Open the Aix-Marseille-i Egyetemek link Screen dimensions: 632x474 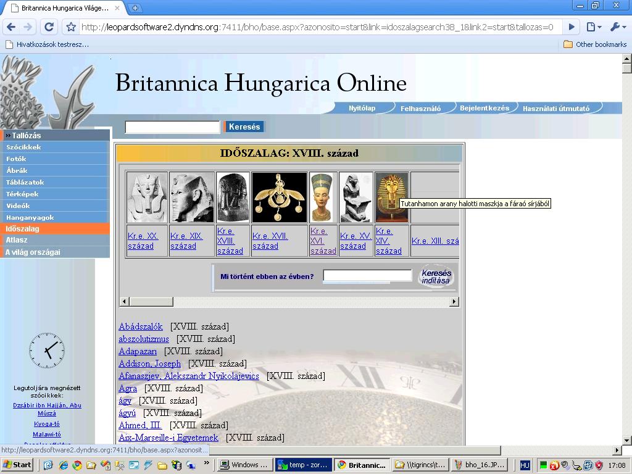[x=168, y=438]
